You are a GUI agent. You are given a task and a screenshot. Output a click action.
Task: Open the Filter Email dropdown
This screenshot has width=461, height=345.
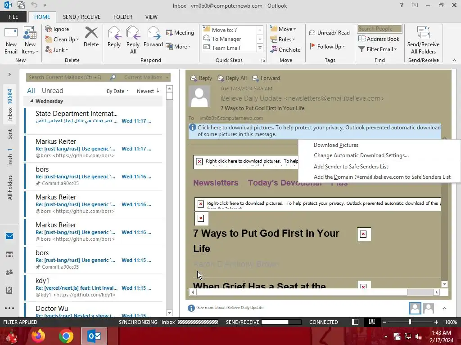[x=378, y=49]
